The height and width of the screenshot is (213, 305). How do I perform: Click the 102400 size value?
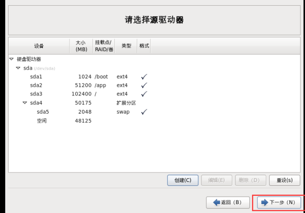[81, 94]
